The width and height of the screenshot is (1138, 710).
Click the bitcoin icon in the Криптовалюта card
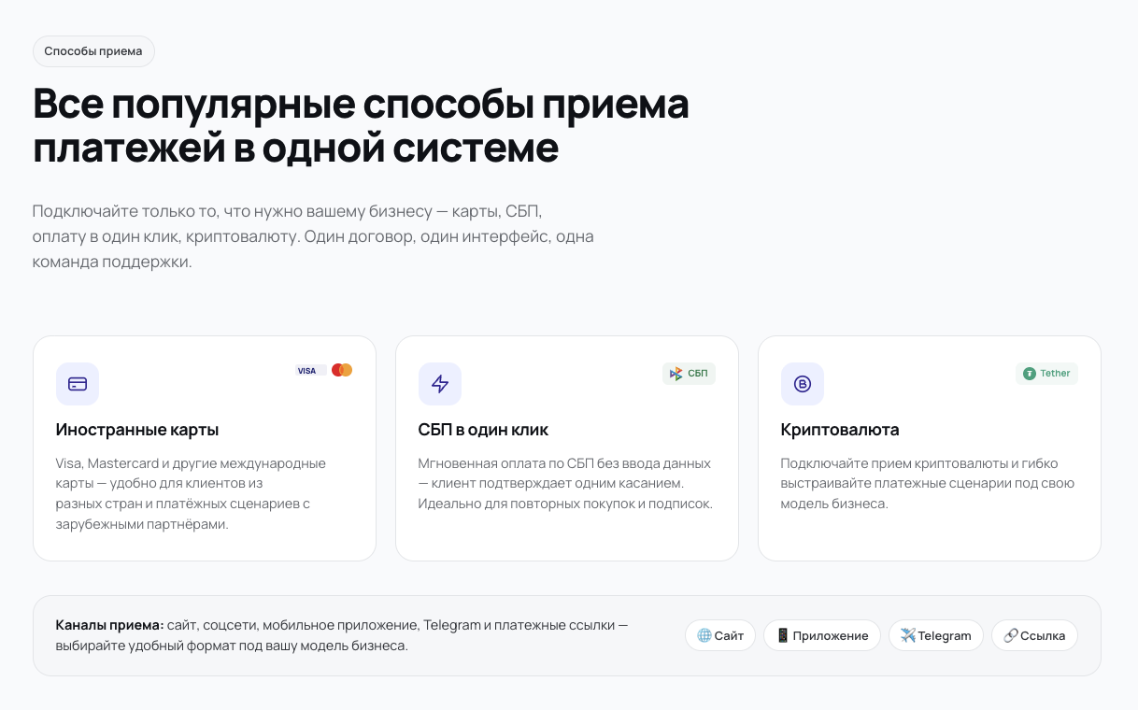(x=803, y=384)
